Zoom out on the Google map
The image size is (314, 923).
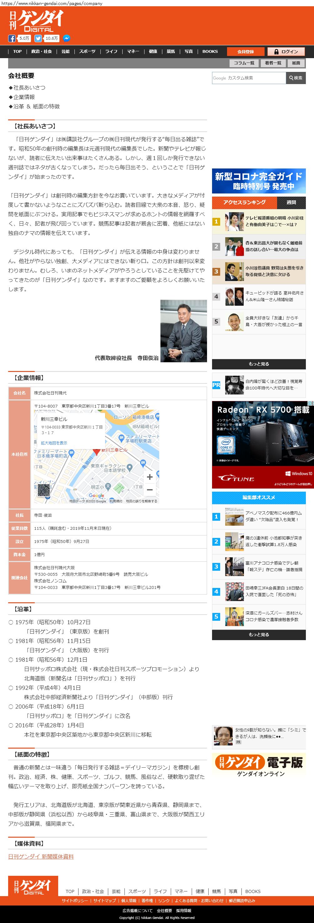(x=150, y=489)
